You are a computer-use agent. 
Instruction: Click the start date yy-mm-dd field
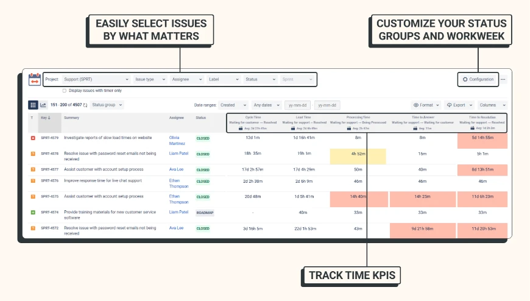(297, 105)
